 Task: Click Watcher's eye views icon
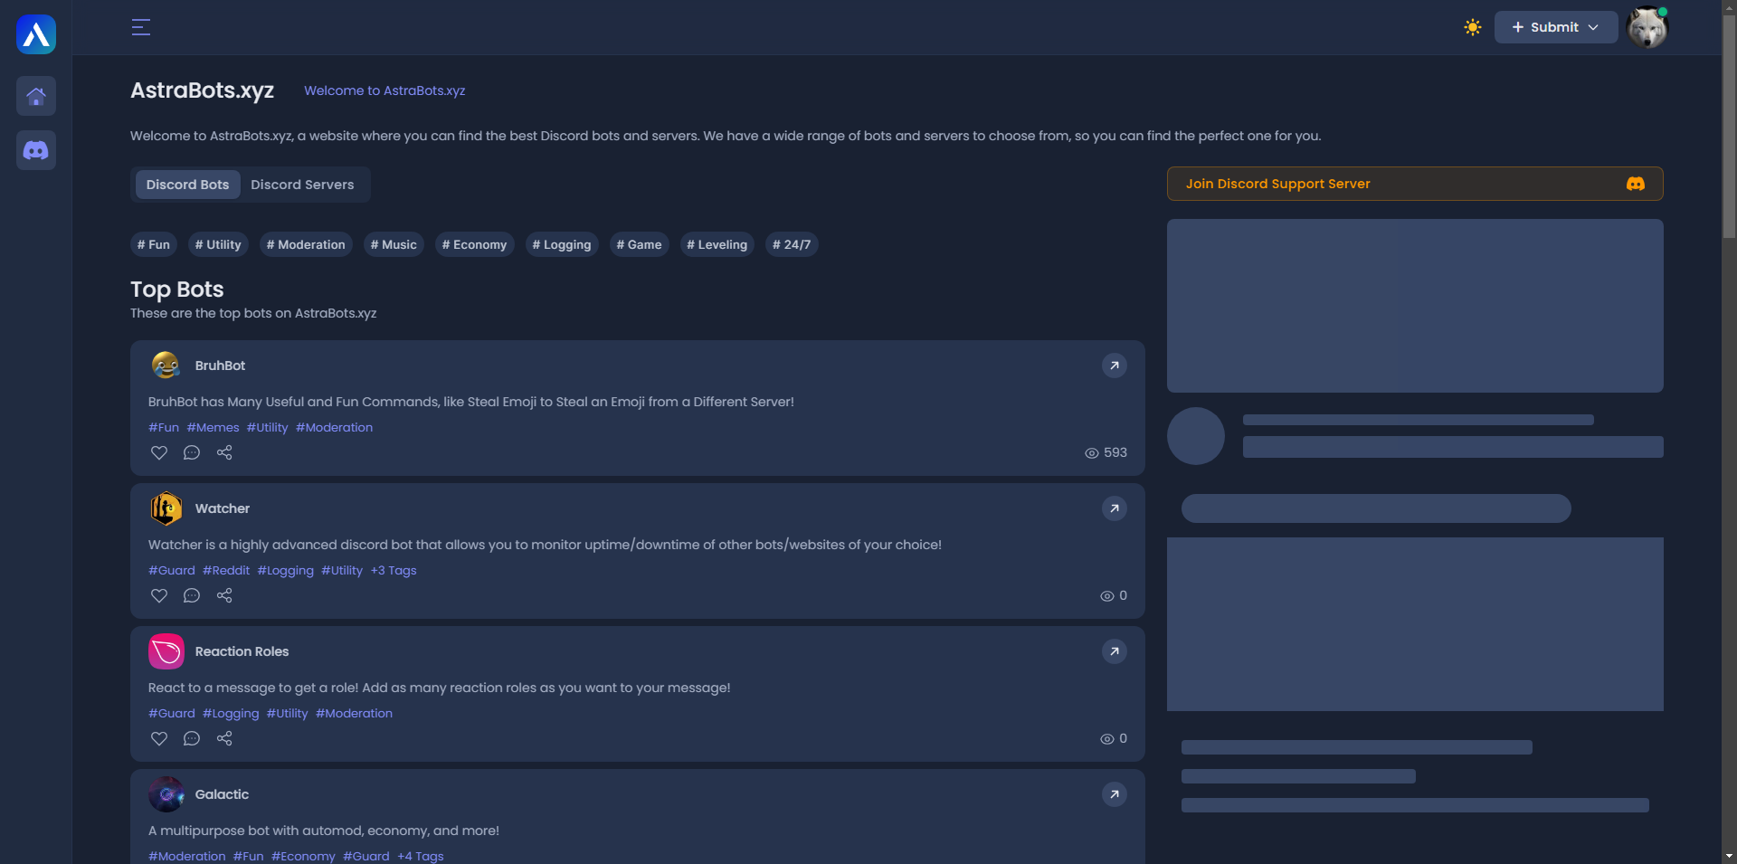pyautogui.click(x=1106, y=595)
